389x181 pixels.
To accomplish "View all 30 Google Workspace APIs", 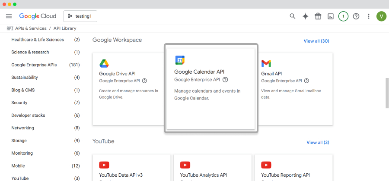I will tap(316, 41).
